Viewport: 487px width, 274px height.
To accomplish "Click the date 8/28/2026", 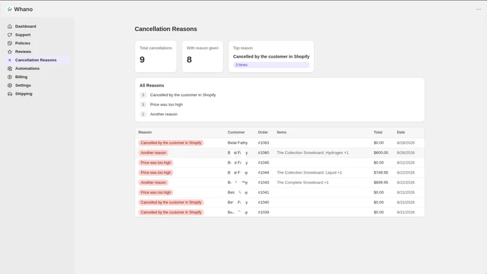I will [405, 143].
